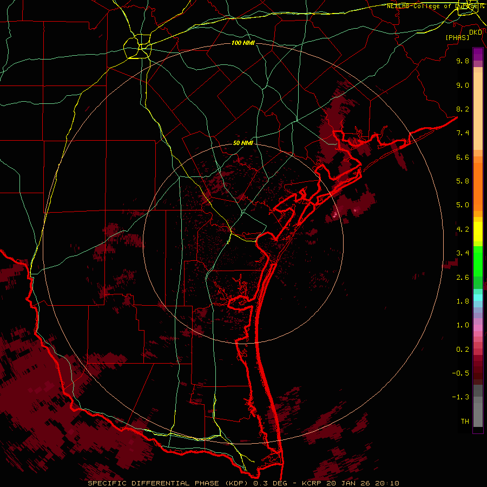Viewport: 487px width, 487px height.
Task: Click the 9.8 value on the scale
Action: (x=463, y=61)
